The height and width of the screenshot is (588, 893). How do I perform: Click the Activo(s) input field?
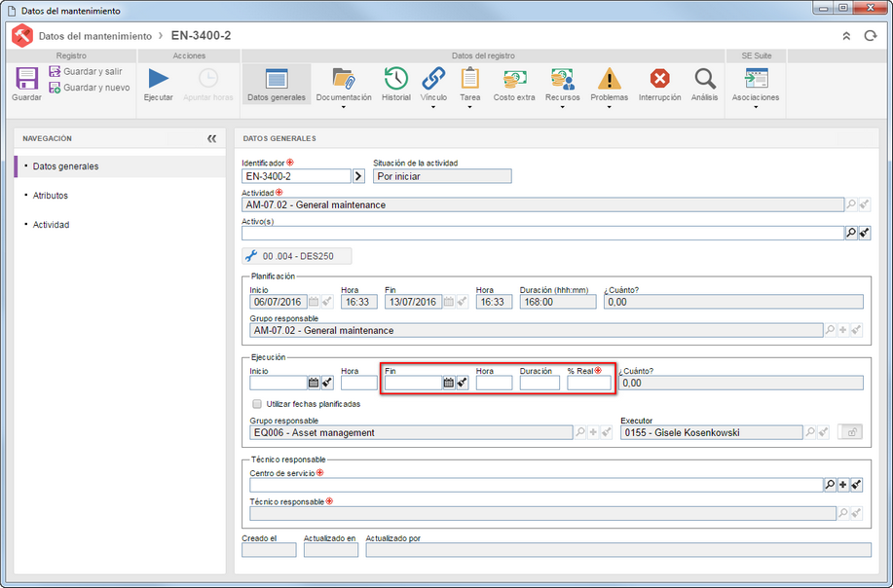click(542, 233)
